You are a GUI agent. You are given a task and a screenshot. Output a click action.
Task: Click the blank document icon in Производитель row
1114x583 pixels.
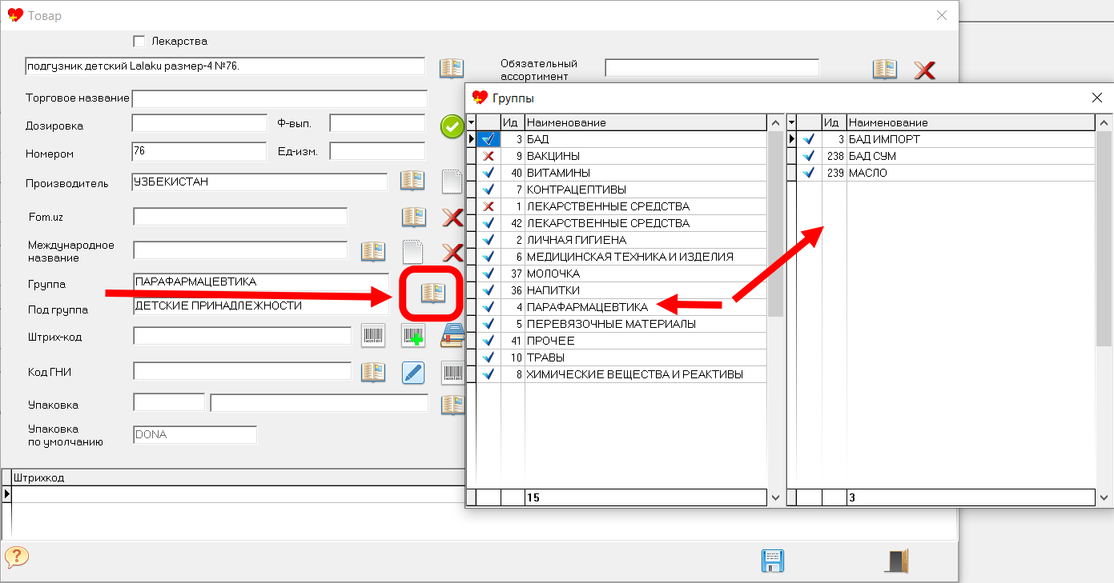452,181
